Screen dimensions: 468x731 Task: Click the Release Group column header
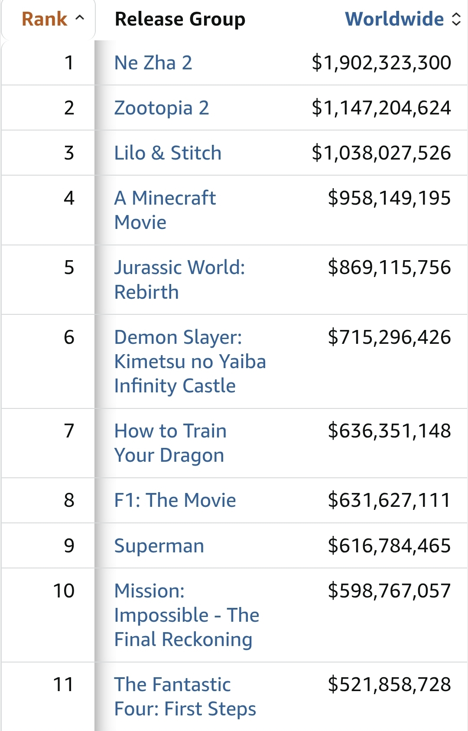point(180,19)
